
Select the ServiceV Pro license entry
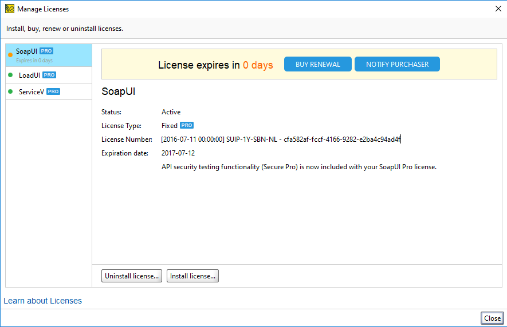tap(49, 91)
